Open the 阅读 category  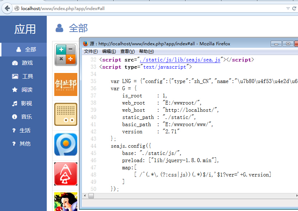click(x=23, y=90)
